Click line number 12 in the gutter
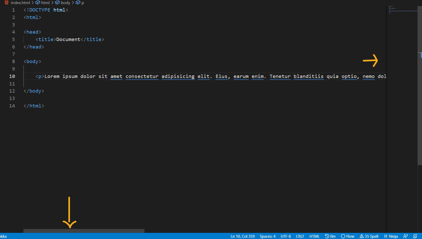This screenshot has height=239, width=422. 12,91
